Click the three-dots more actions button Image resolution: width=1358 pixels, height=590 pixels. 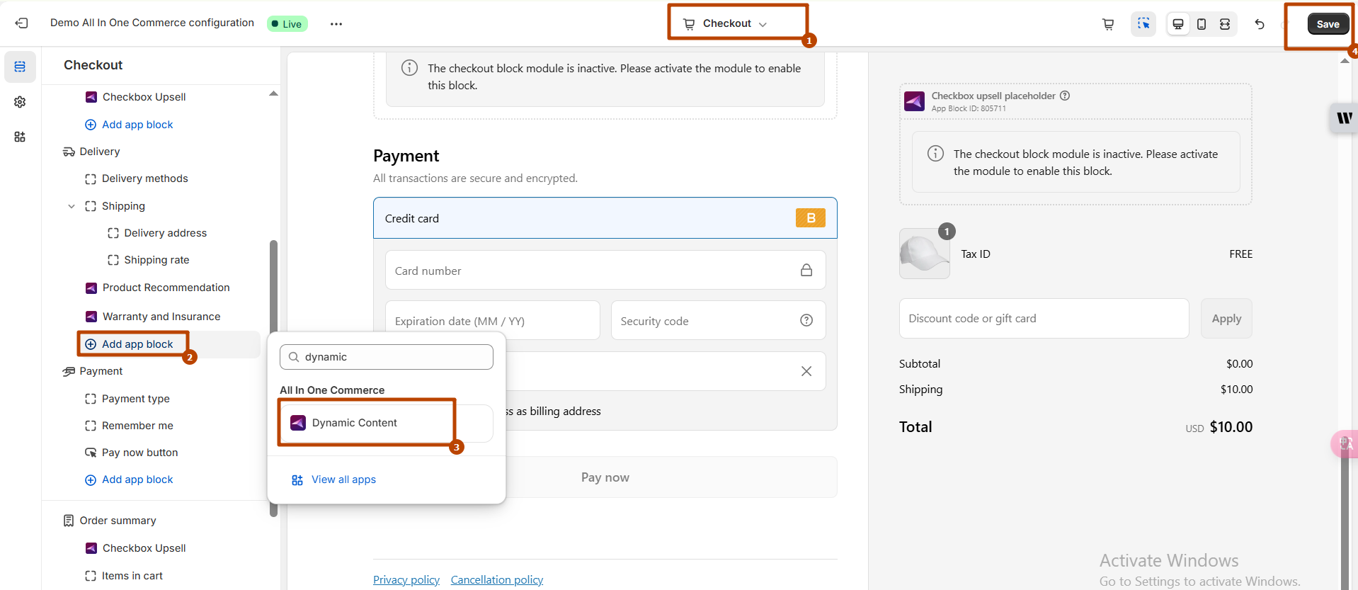coord(336,24)
